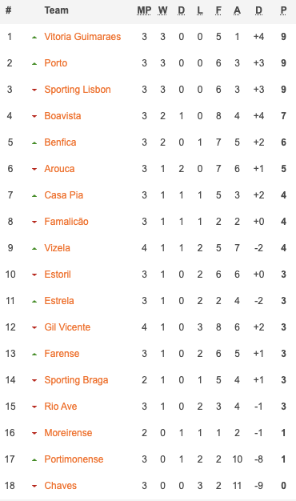Click green up arrow beside Vitoria Guimaraes
Image resolution: width=296 pixels, height=501 pixels.
(x=34, y=38)
